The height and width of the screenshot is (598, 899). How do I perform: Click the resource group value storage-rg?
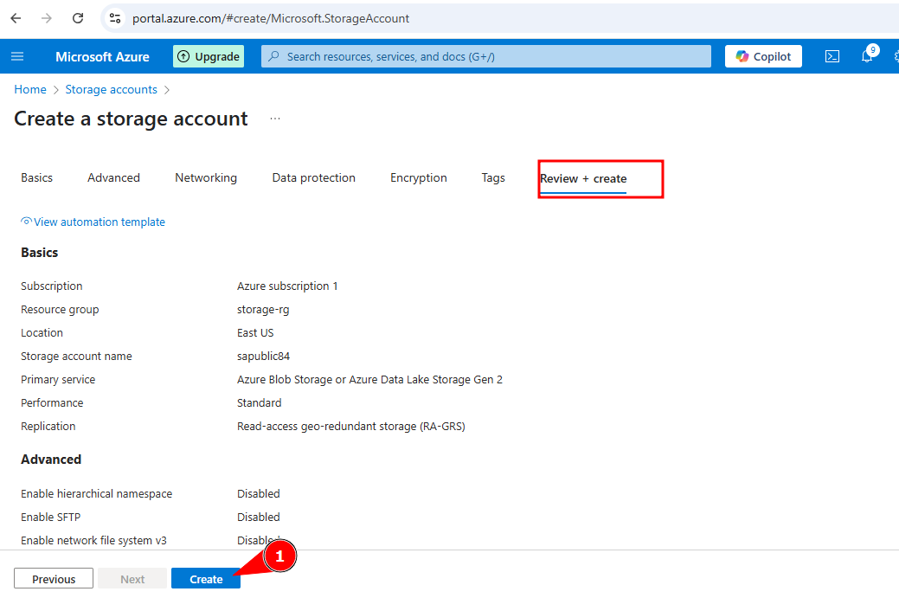click(x=263, y=310)
